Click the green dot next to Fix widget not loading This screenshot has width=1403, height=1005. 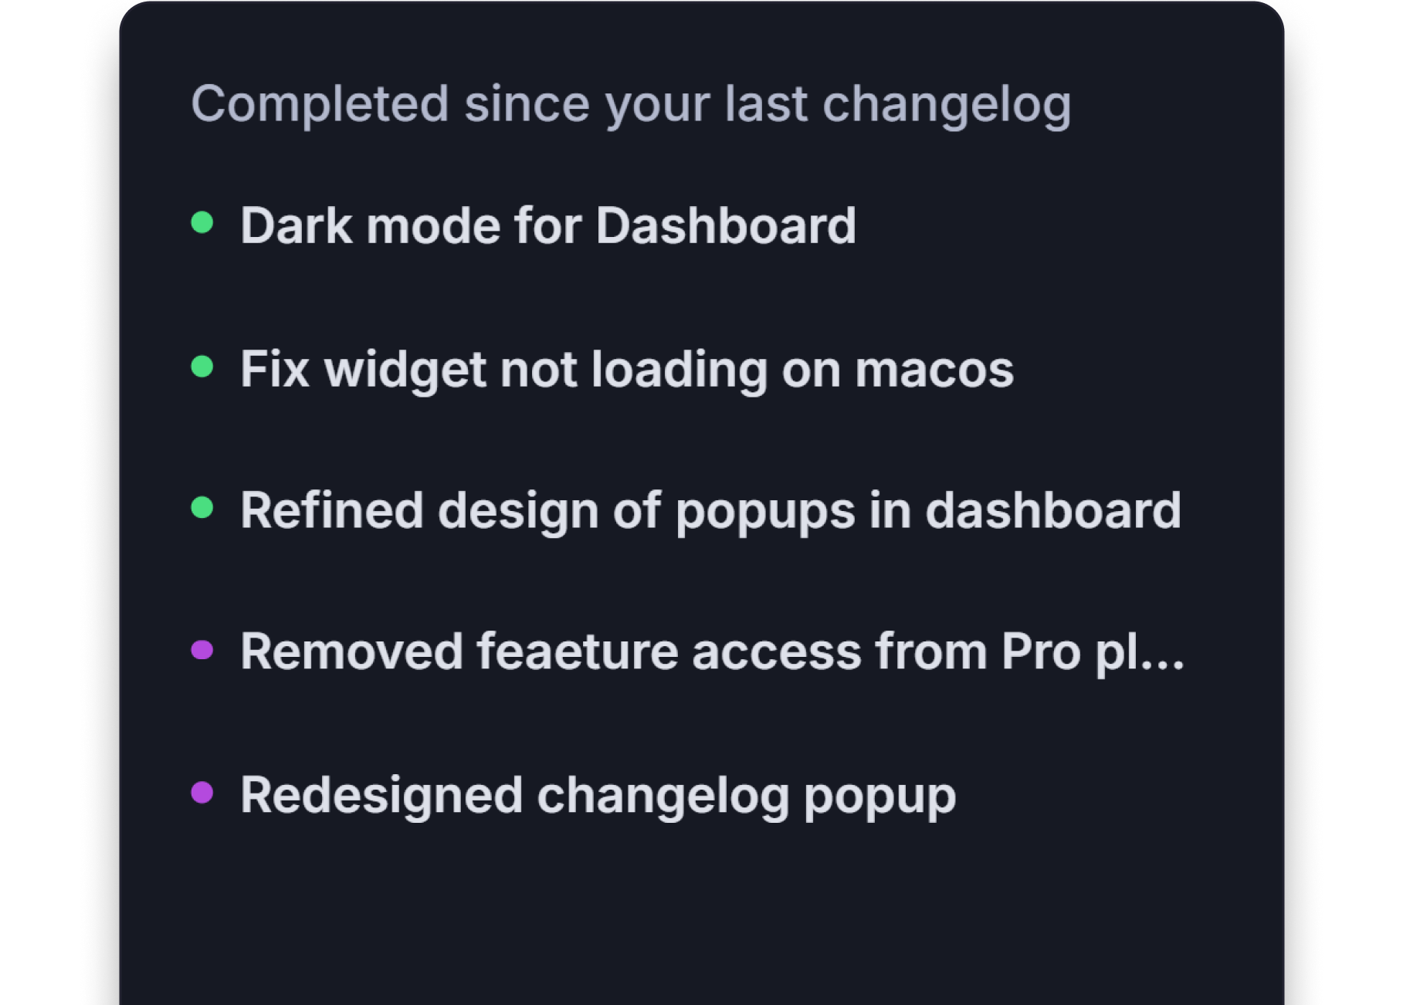pyautogui.click(x=202, y=367)
